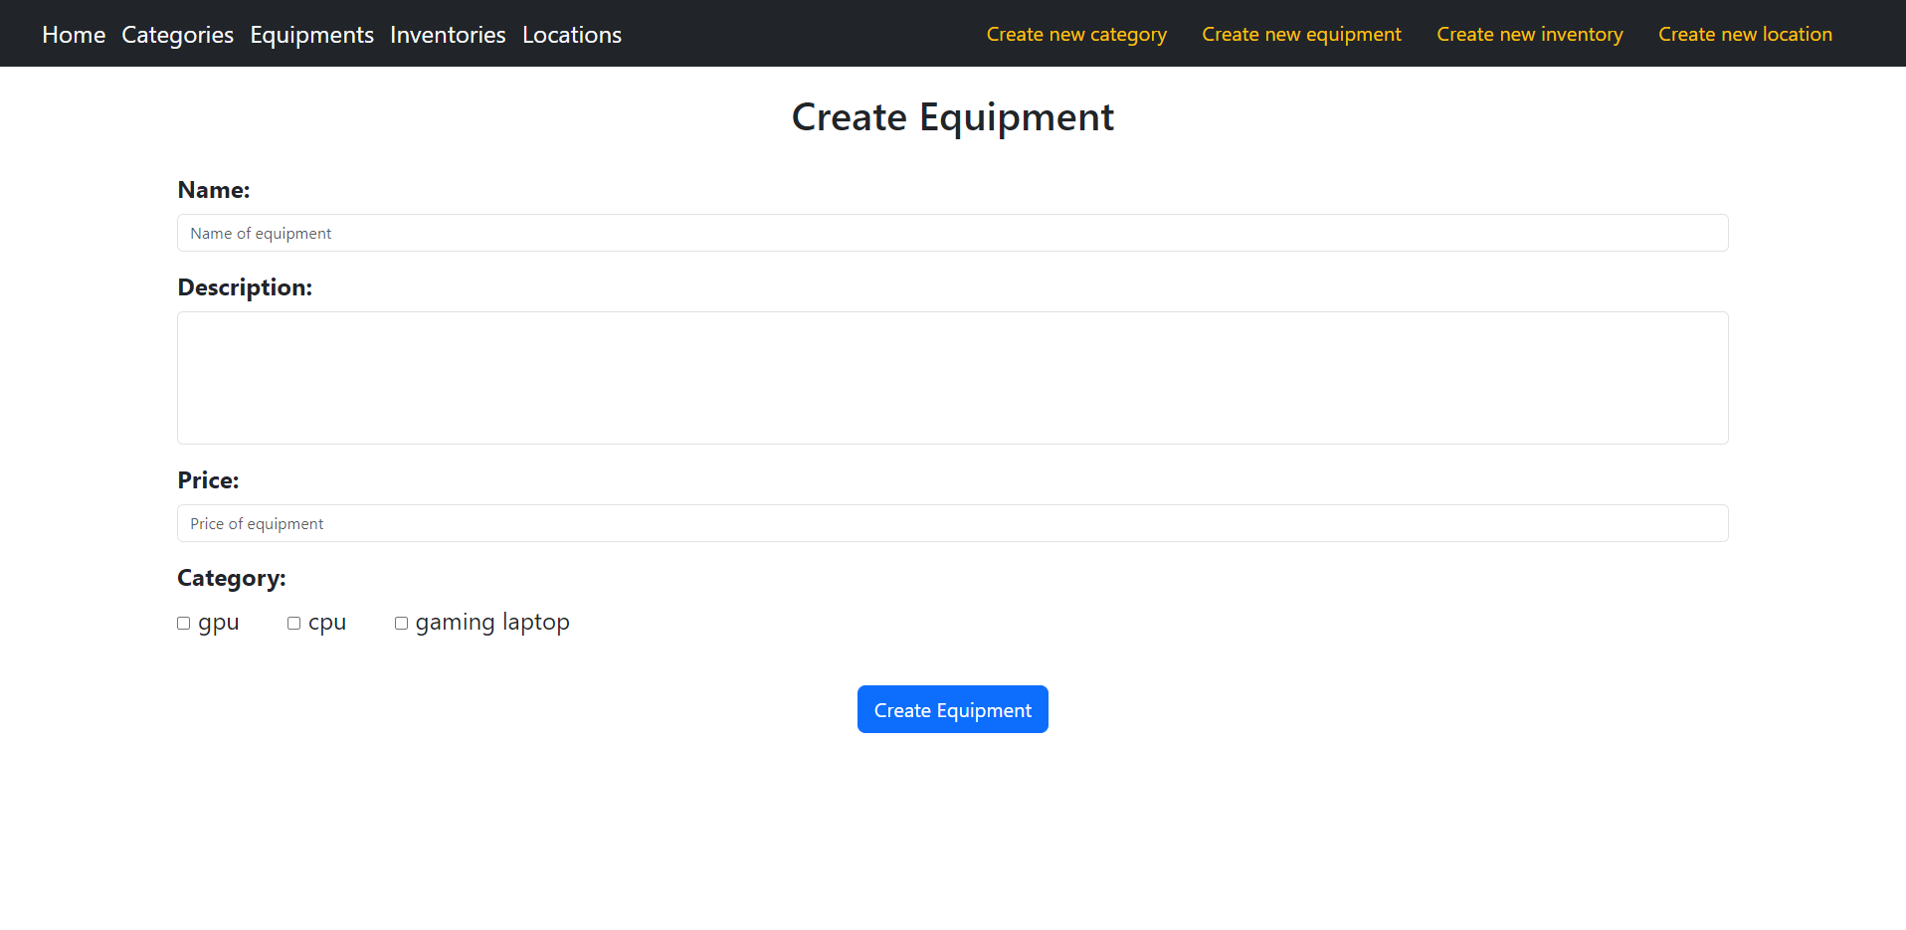Open the Create new location link

[x=1745, y=34]
